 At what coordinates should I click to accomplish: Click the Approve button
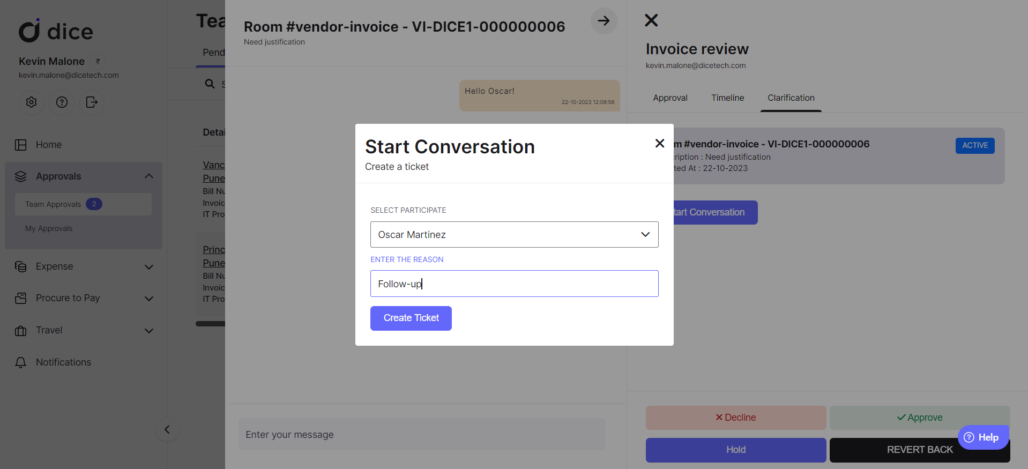(x=920, y=418)
